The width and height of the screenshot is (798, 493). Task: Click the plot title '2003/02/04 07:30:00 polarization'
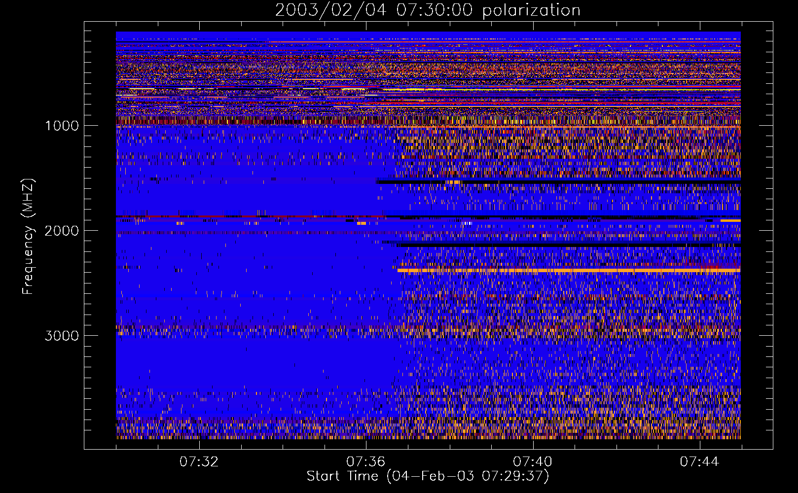point(428,10)
